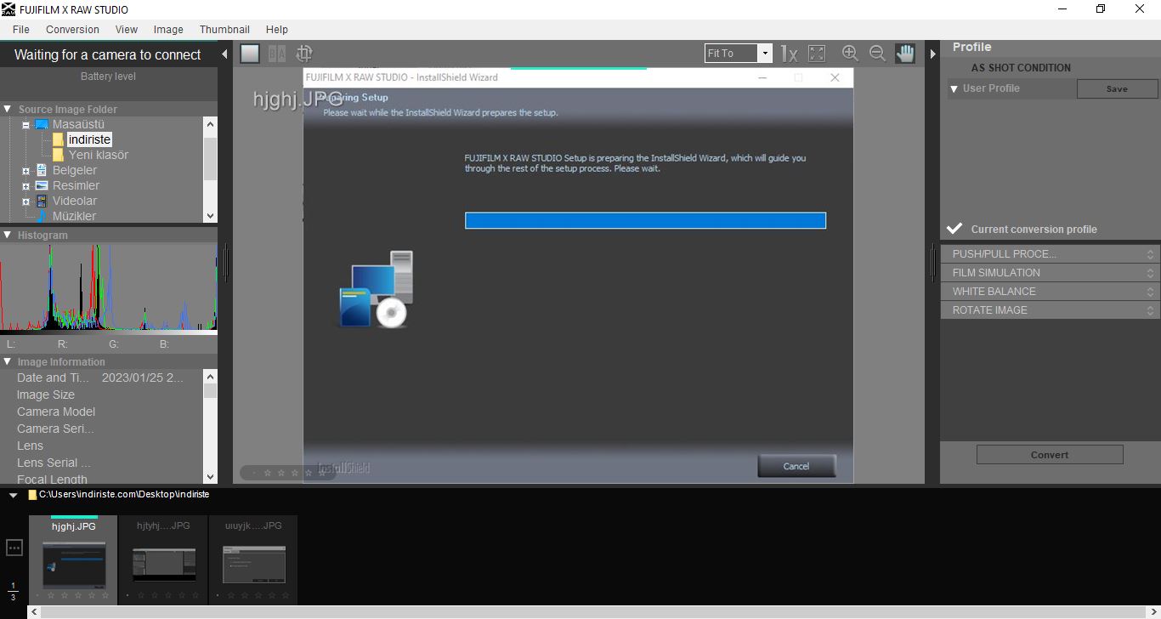Click the Save profile button
The width and height of the screenshot is (1161, 619).
tap(1117, 88)
